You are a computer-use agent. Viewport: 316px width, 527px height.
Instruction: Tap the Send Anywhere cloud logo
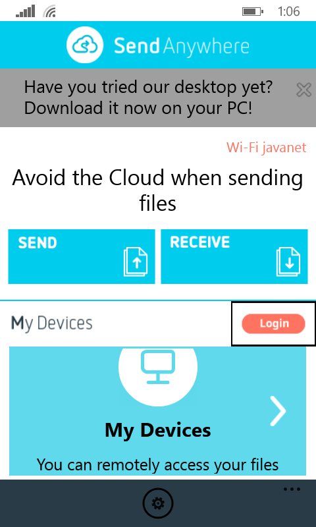tap(84, 45)
